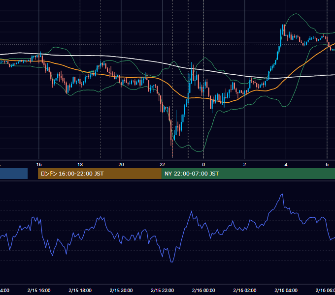
Task: Click the oscillator peak near 2/16 04:00
Action: tap(282, 194)
